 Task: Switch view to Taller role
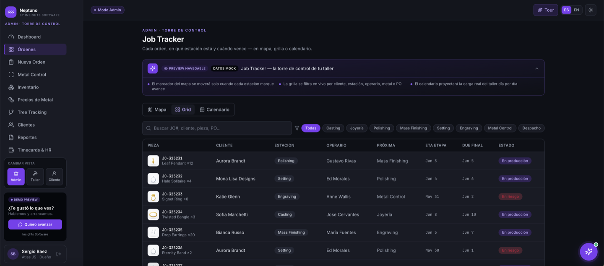pyautogui.click(x=35, y=177)
